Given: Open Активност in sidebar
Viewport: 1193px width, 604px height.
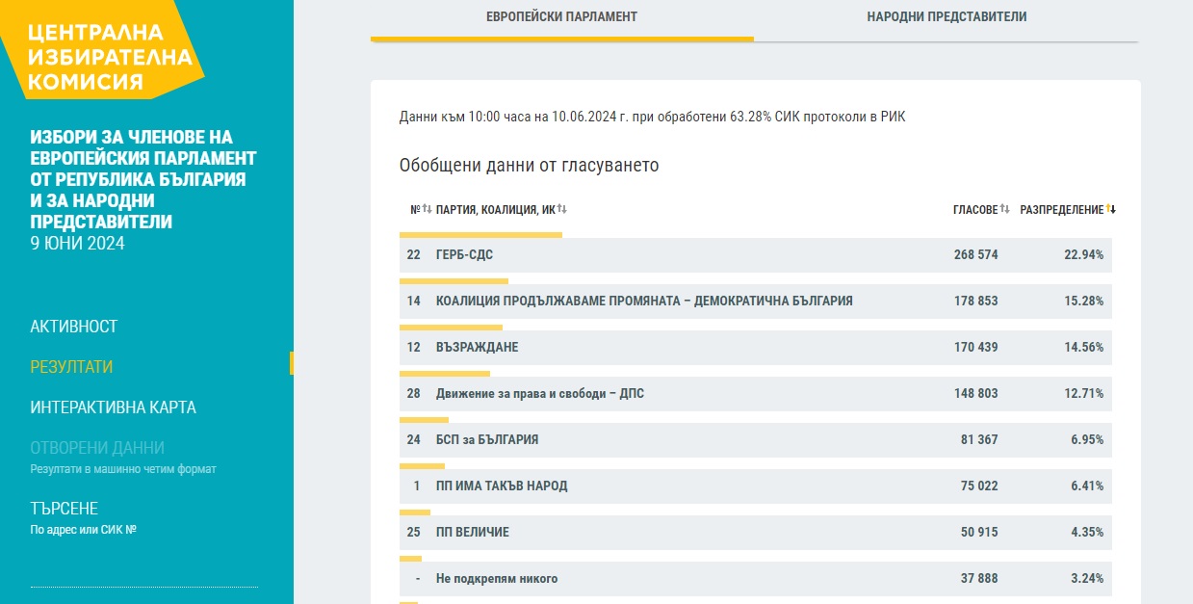Looking at the screenshot, I should [x=74, y=327].
